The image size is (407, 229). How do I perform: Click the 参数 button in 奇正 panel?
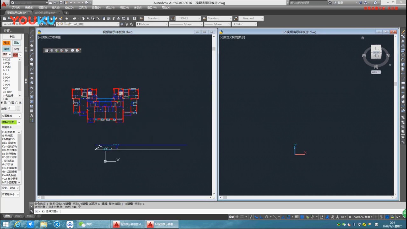tap(12, 37)
